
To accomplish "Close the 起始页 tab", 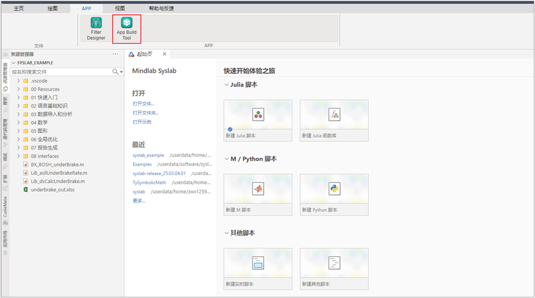I will pyautogui.click(x=164, y=54).
